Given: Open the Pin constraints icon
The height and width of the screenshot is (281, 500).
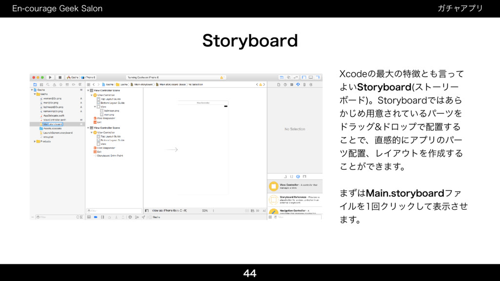Looking at the screenshot, I should point(258,211).
